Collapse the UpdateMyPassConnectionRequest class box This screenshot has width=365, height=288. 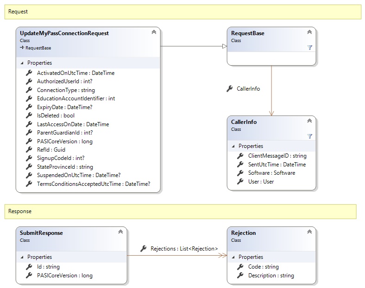(x=154, y=32)
